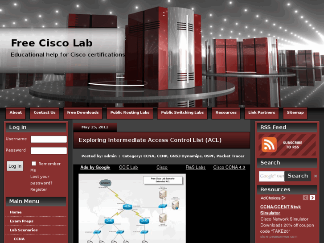Screen dimensions: 324x243
Task: Open the post title Exploring Intermediate ACL
Action: point(150,140)
